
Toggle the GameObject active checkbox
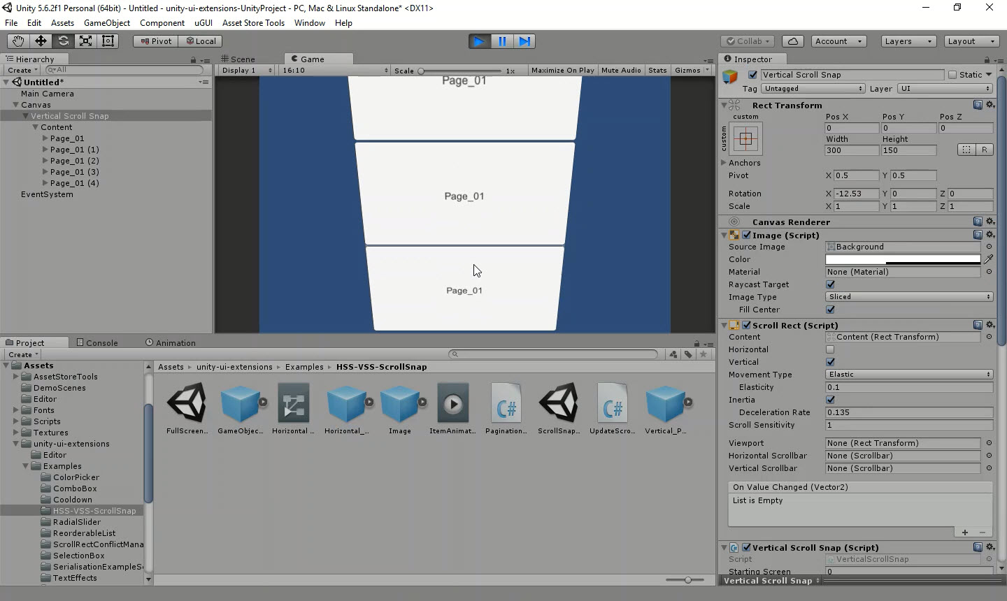pyautogui.click(x=752, y=75)
